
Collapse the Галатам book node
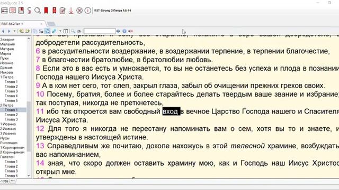tap(7, 157)
